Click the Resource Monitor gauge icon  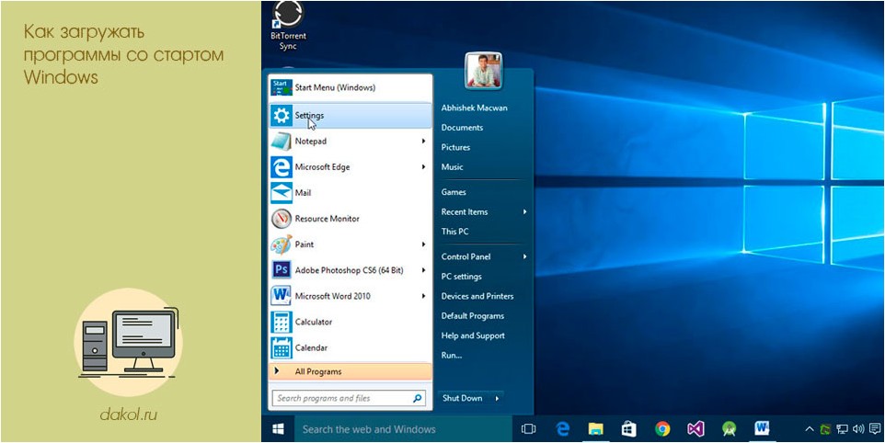tap(282, 219)
